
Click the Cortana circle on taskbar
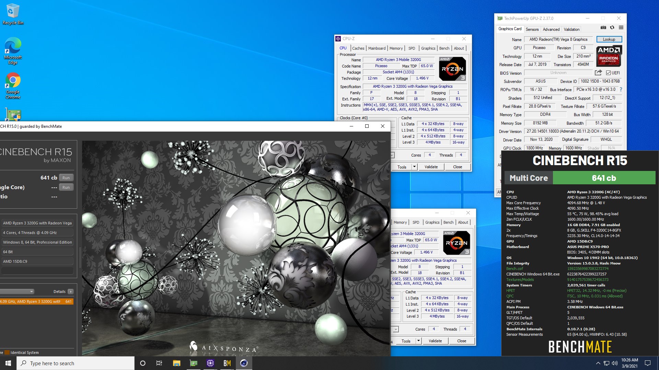(x=143, y=363)
